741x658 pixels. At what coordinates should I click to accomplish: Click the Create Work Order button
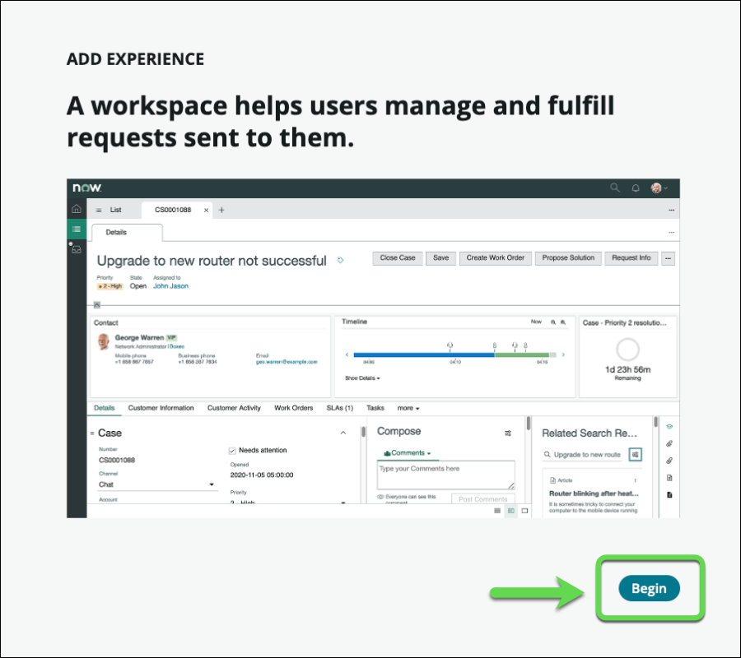(495, 257)
